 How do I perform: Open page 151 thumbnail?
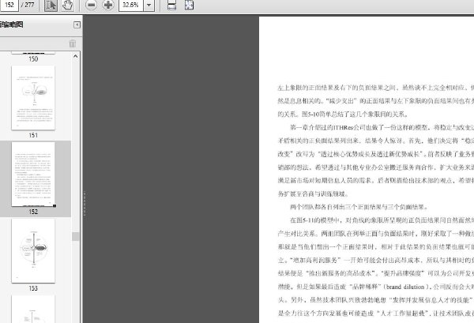33,98
